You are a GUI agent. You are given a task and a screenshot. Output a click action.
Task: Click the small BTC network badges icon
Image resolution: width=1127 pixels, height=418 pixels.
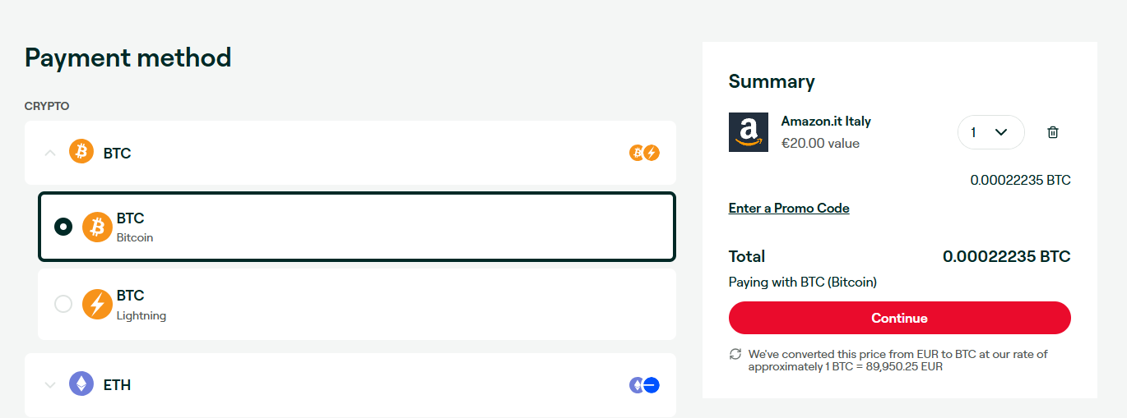click(x=644, y=153)
